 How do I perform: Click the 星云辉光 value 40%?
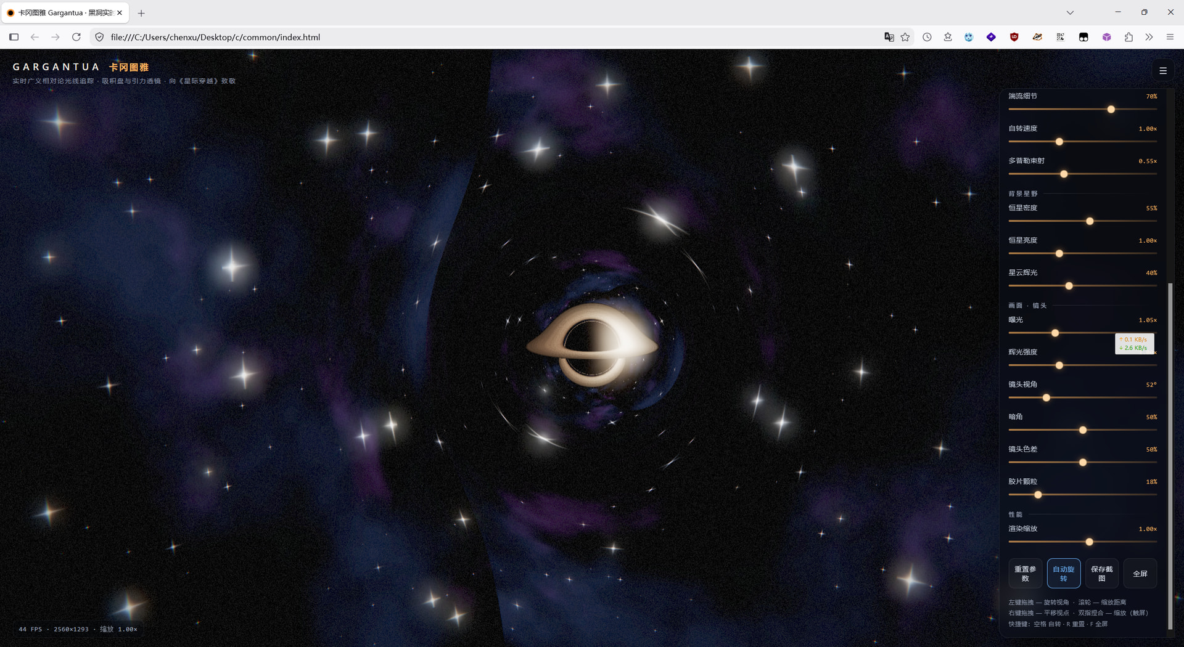(x=1151, y=273)
